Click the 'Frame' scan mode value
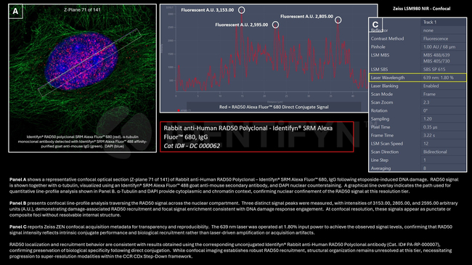The width and height of the screenshot is (472, 265). coord(429,94)
